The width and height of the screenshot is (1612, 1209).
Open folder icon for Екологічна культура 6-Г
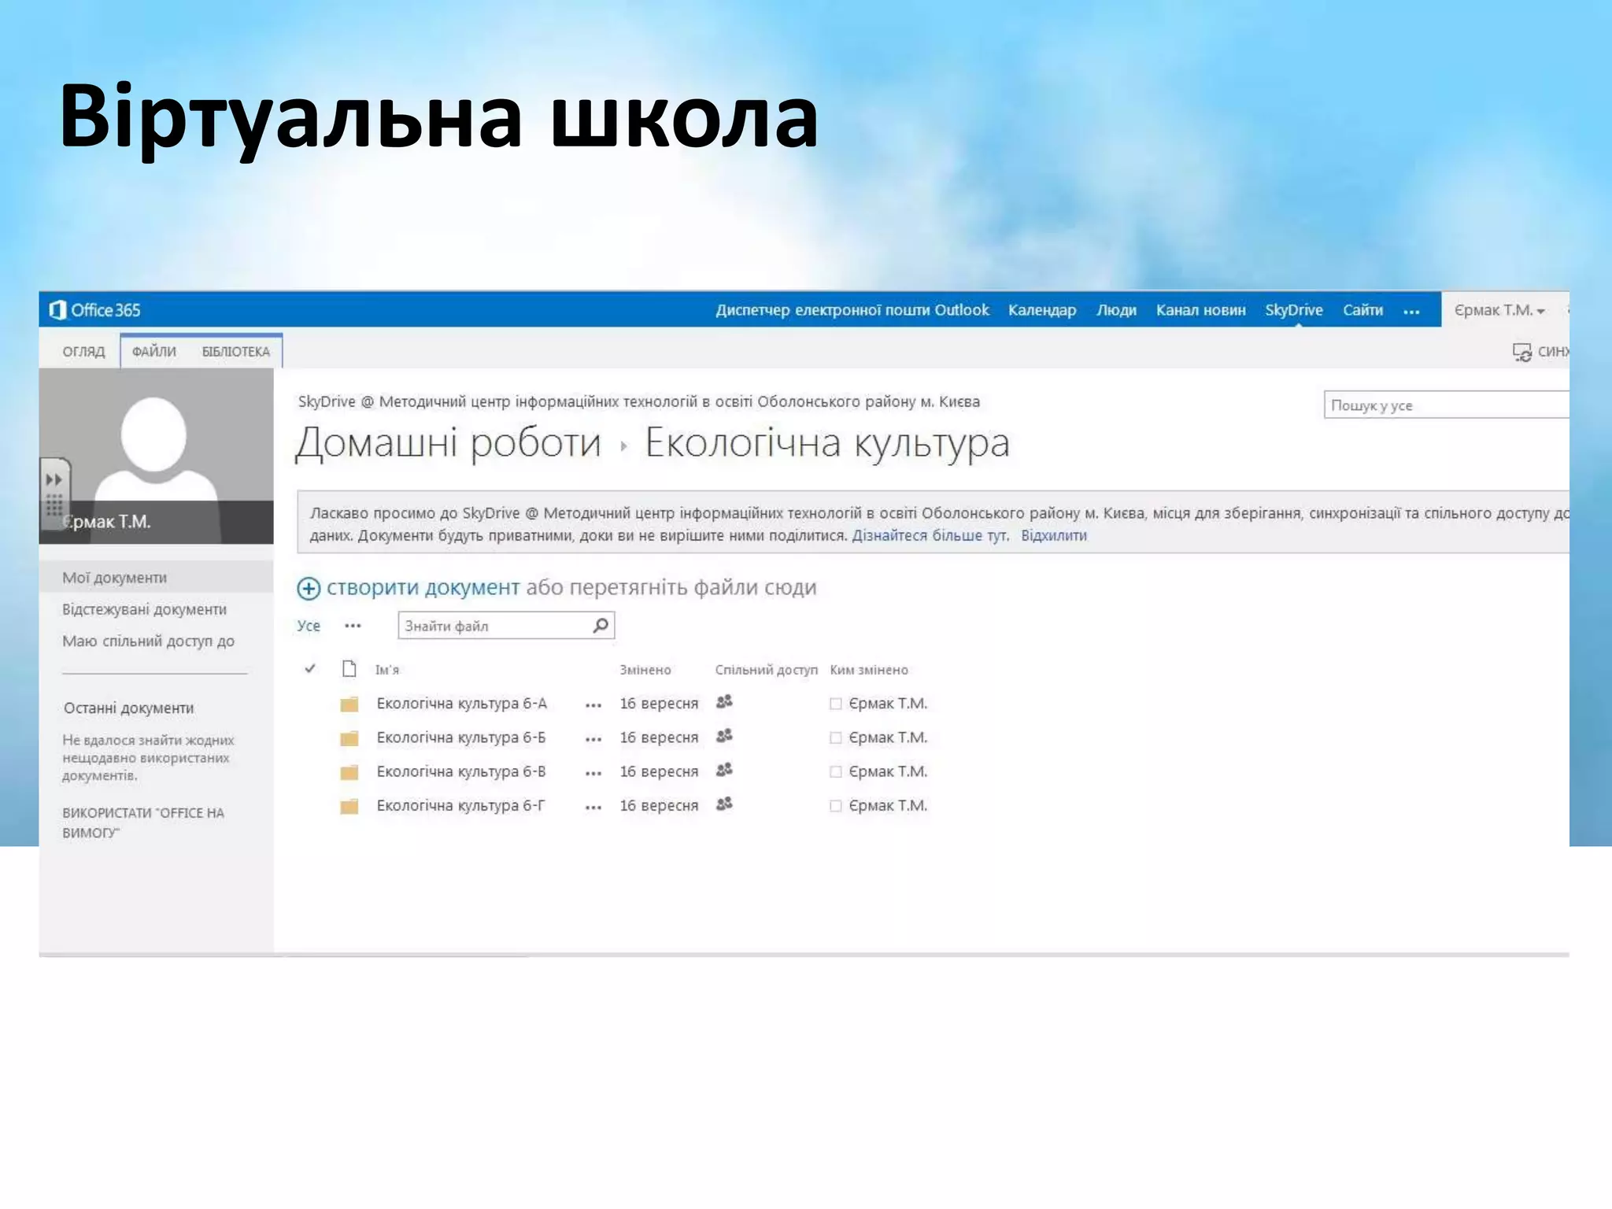pyautogui.click(x=349, y=806)
